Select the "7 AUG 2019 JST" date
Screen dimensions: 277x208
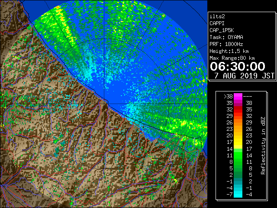[244, 76]
